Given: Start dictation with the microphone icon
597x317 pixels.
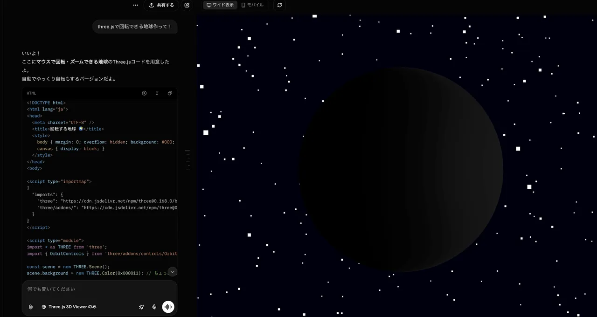Looking at the screenshot, I should (154, 307).
